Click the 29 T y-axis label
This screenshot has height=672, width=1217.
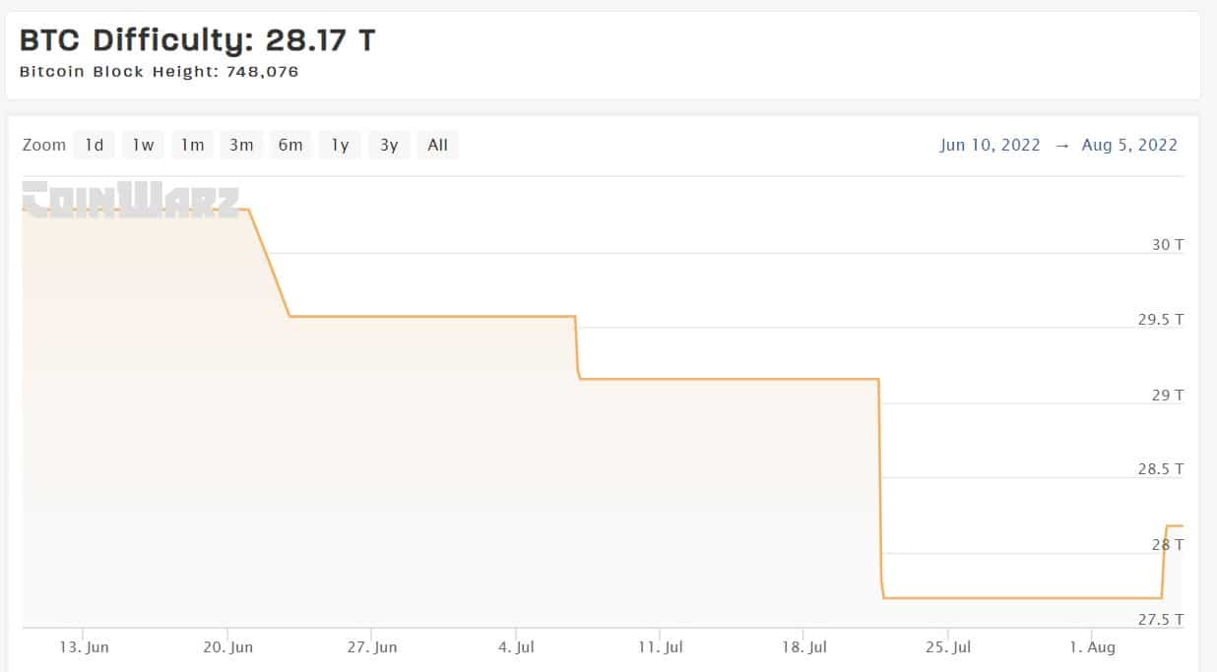click(1168, 395)
